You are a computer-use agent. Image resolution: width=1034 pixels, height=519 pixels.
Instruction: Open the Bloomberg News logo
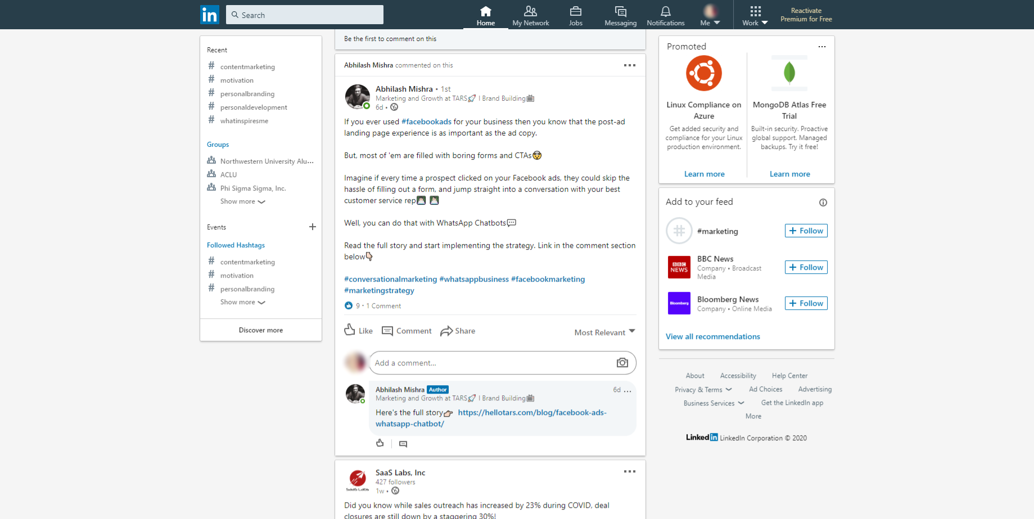point(679,303)
